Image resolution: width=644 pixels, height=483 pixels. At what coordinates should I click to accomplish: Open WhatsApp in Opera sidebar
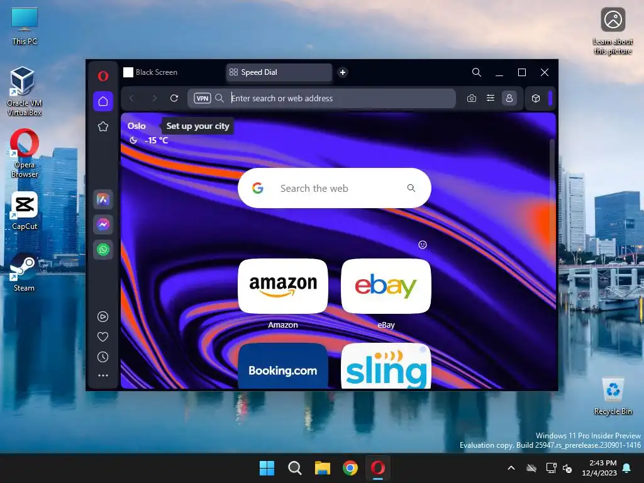[103, 249]
